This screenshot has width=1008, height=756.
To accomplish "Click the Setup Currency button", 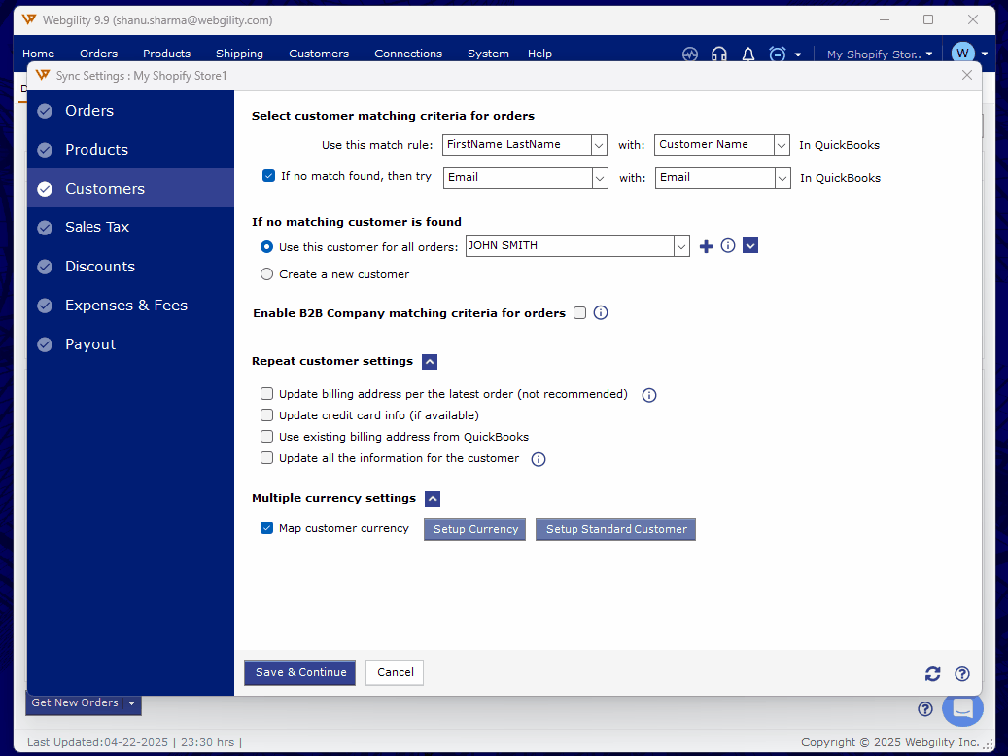I will 475,529.
